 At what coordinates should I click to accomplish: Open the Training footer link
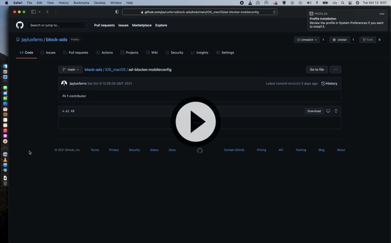click(x=301, y=150)
